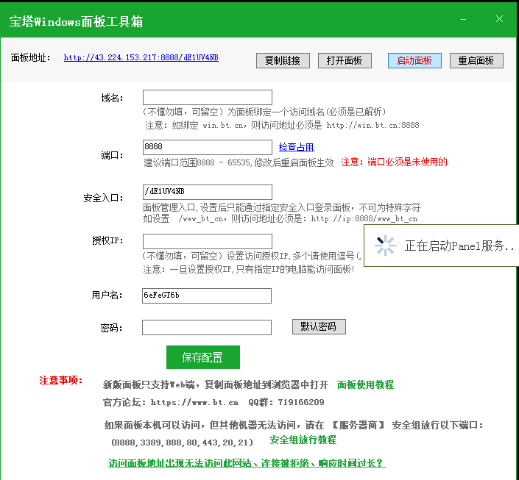Viewport: 519px width, 480px height.
Task: Click the 正在启动Panel服务 status text
Action: pos(459,246)
